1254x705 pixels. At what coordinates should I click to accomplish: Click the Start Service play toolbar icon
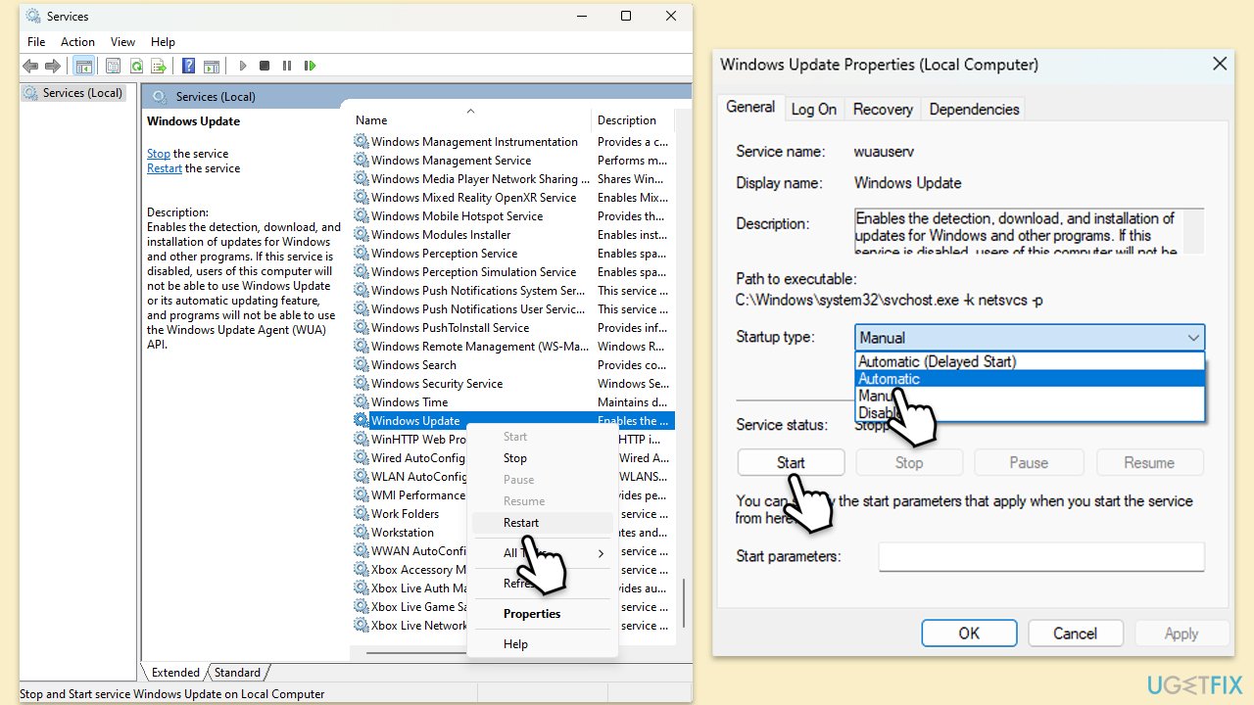tap(242, 66)
